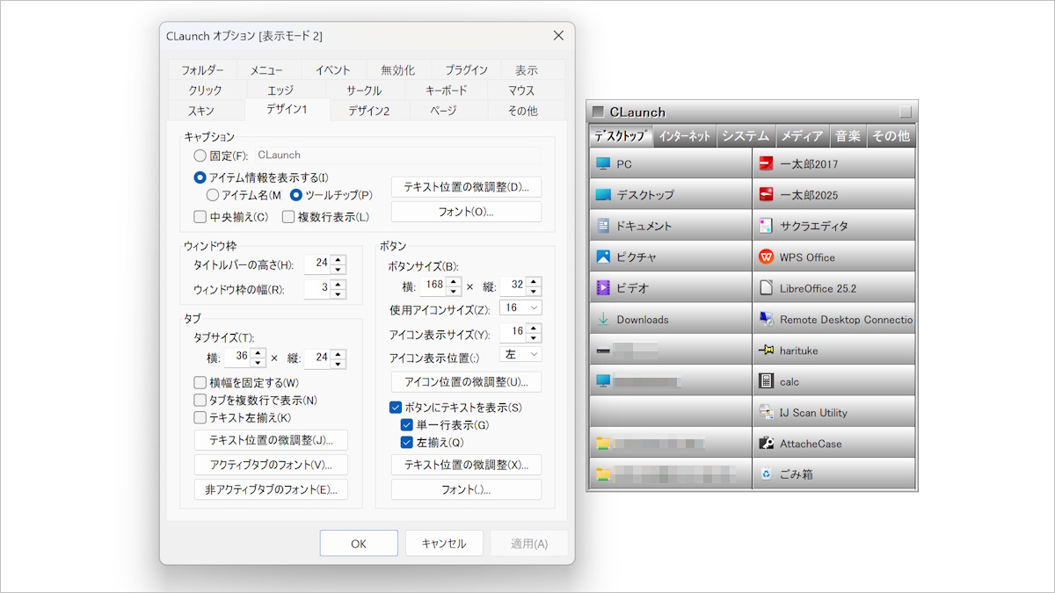The height and width of the screenshot is (593, 1055).
Task: Enable the 中央揃え(C) checkbox
Action: coord(200,217)
